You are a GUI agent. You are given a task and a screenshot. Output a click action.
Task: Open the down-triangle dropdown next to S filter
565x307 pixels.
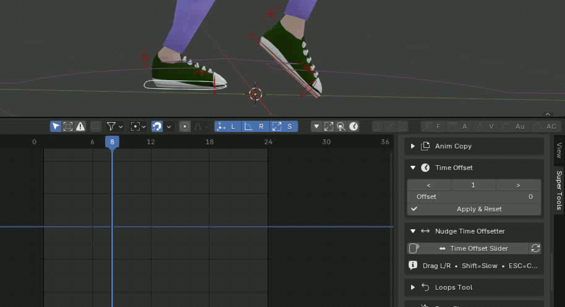pos(316,126)
